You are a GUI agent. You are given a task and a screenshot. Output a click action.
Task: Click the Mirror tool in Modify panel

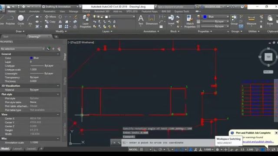60,22
